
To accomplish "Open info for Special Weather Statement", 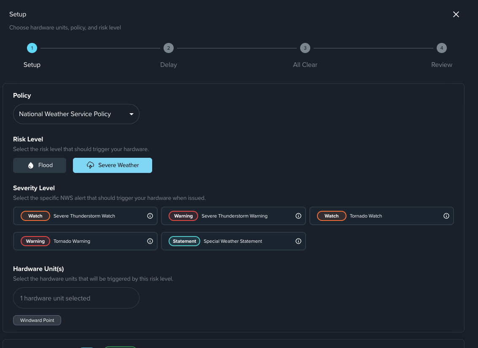I will click(x=298, y=241).
